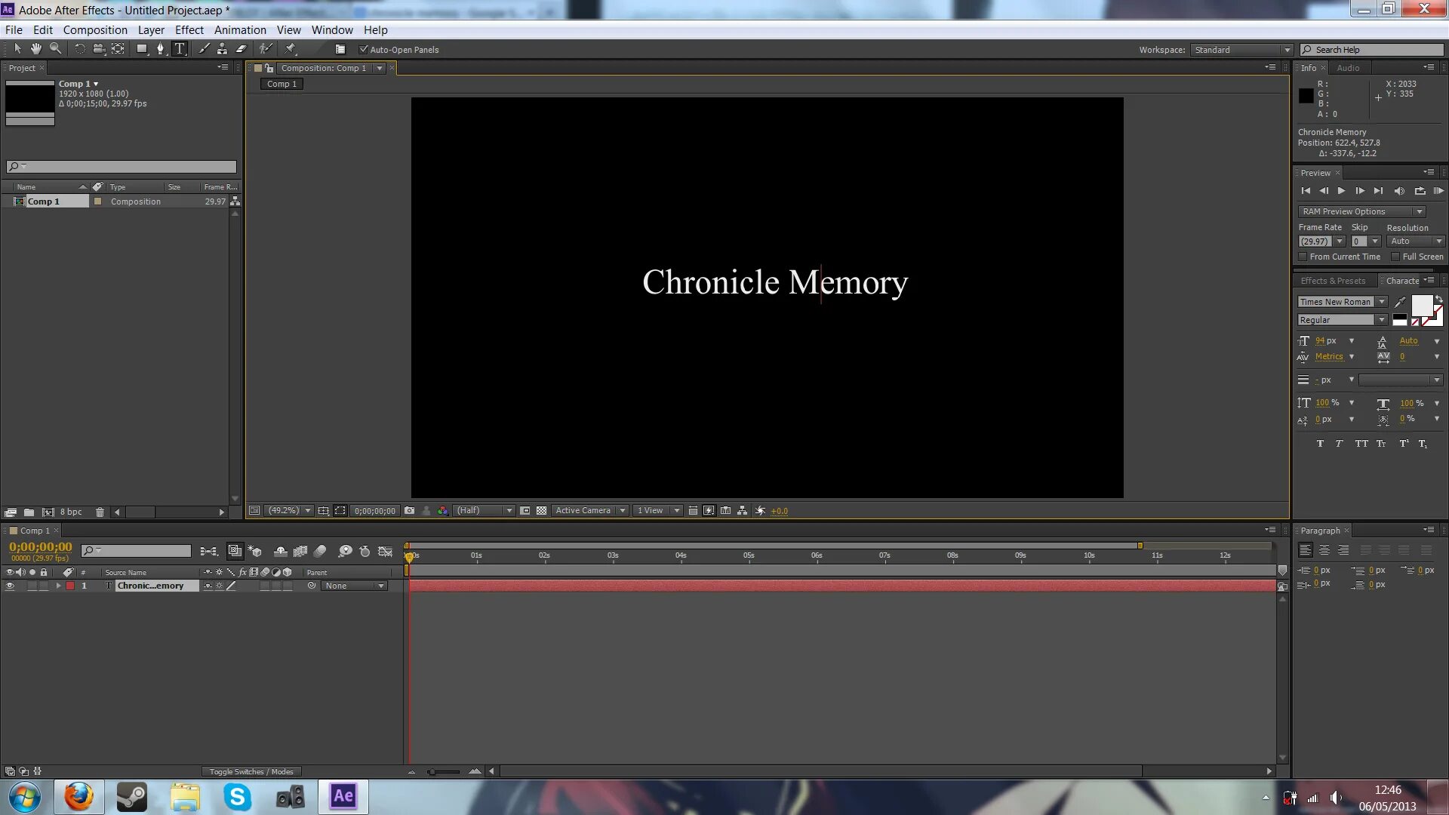
Task: Select the Pen tool
Action: coord(160,49)
